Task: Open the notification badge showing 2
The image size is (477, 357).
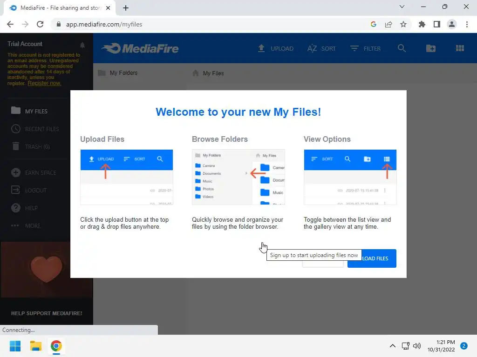Action: [464, 346]
